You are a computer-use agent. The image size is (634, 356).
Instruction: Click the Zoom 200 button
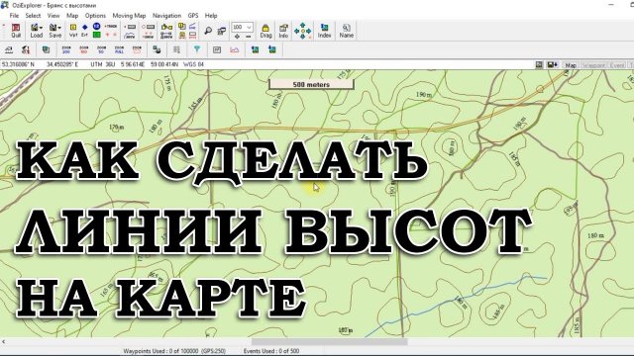click(66, 49)
